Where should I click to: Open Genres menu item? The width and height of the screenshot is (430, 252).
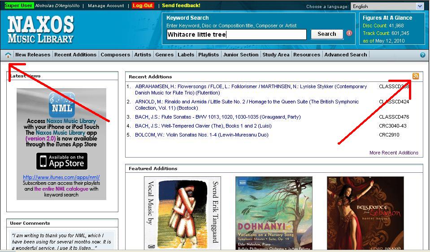pos(164,55)
